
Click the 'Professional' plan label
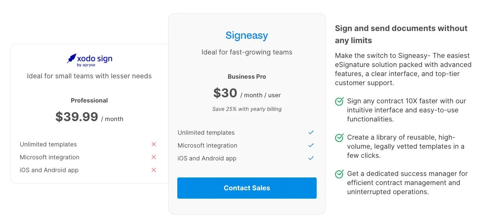[x=89, y=100]
